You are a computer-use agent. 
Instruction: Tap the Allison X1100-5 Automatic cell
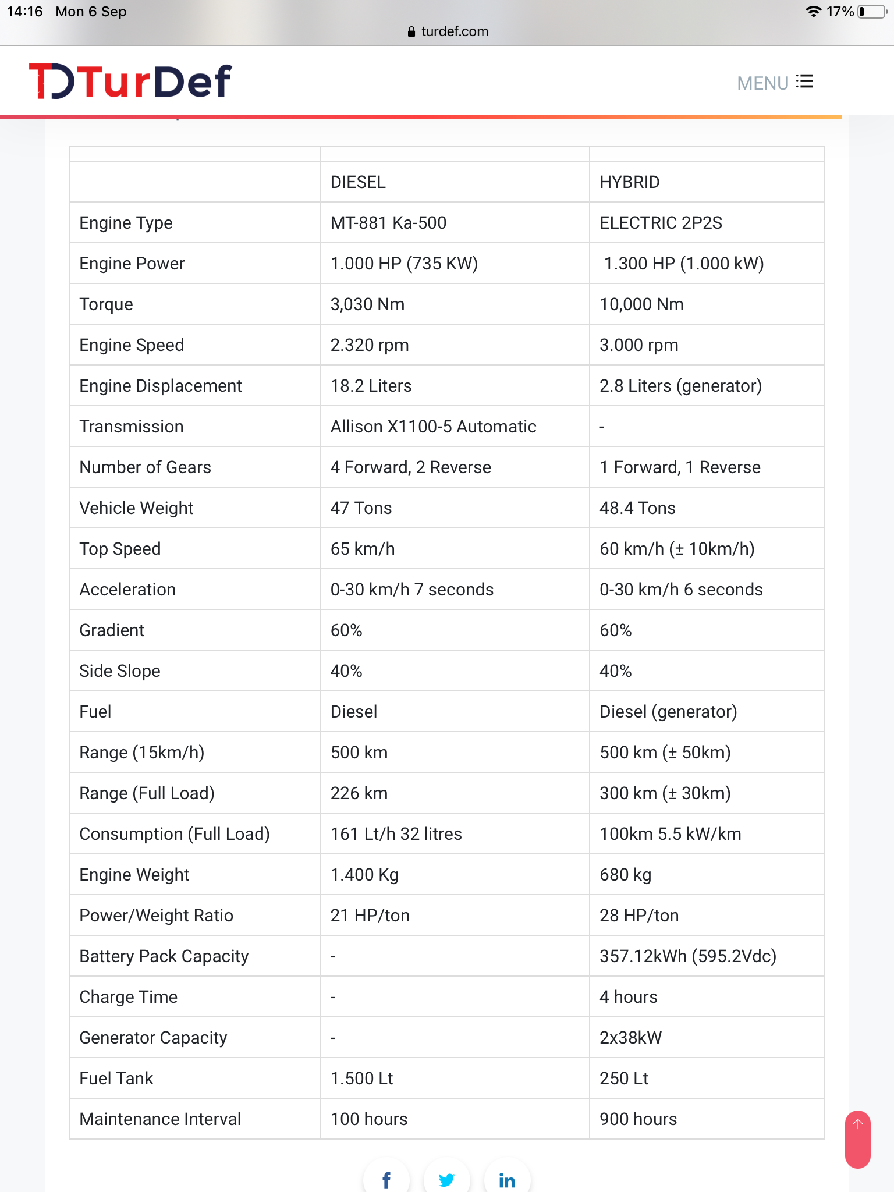coord(433,427)
